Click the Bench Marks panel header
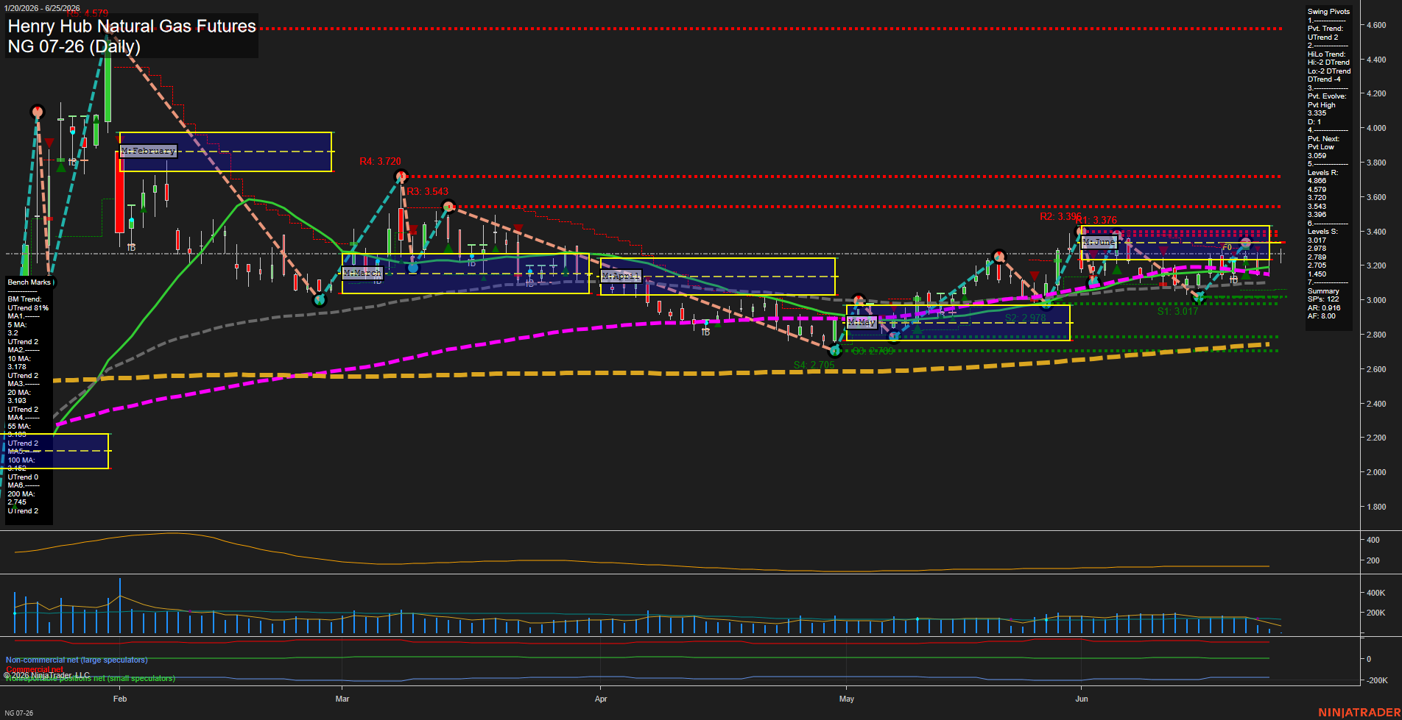This screenshot has height=720, width=1402. (29, 282)
